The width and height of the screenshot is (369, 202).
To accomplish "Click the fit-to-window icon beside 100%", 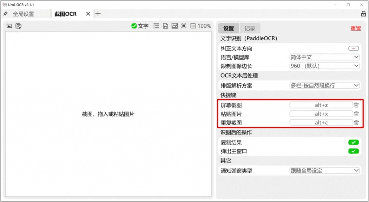I will [184, 26].
